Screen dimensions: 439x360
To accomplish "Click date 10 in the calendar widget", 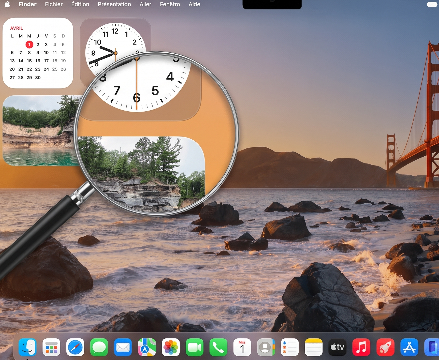I will (x=46, y=53).
